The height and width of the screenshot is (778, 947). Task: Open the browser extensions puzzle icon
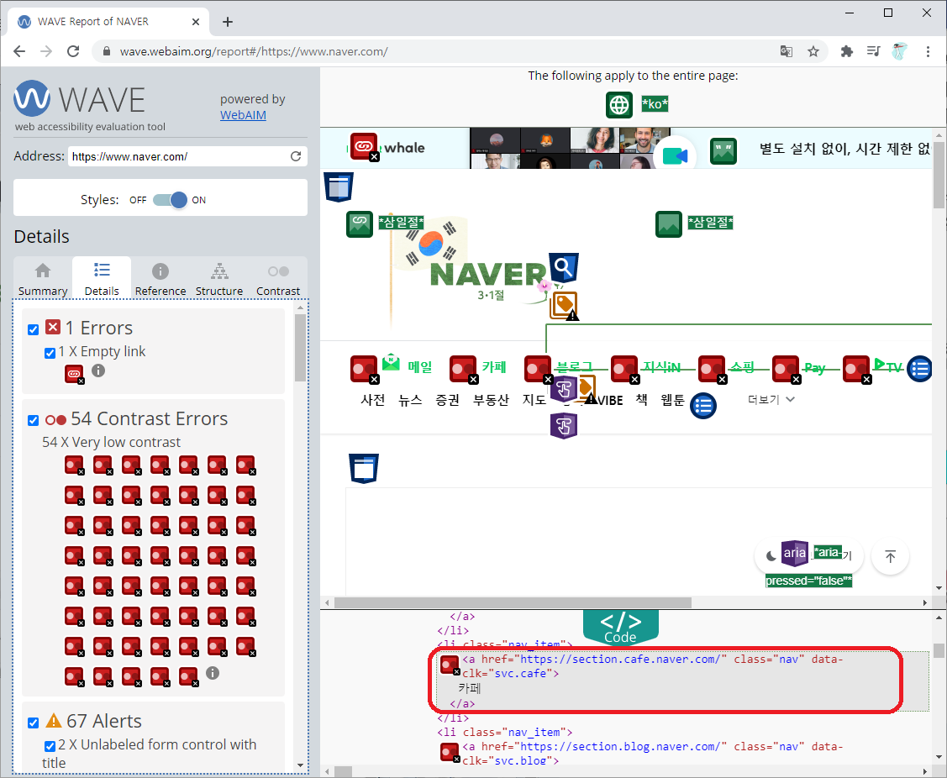(847, 51)
